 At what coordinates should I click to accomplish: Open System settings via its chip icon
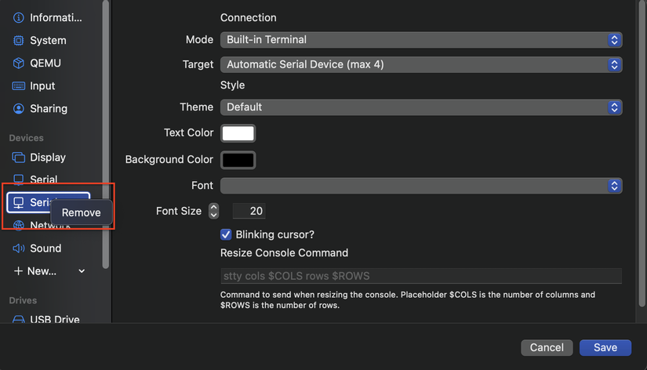point(19,40)
